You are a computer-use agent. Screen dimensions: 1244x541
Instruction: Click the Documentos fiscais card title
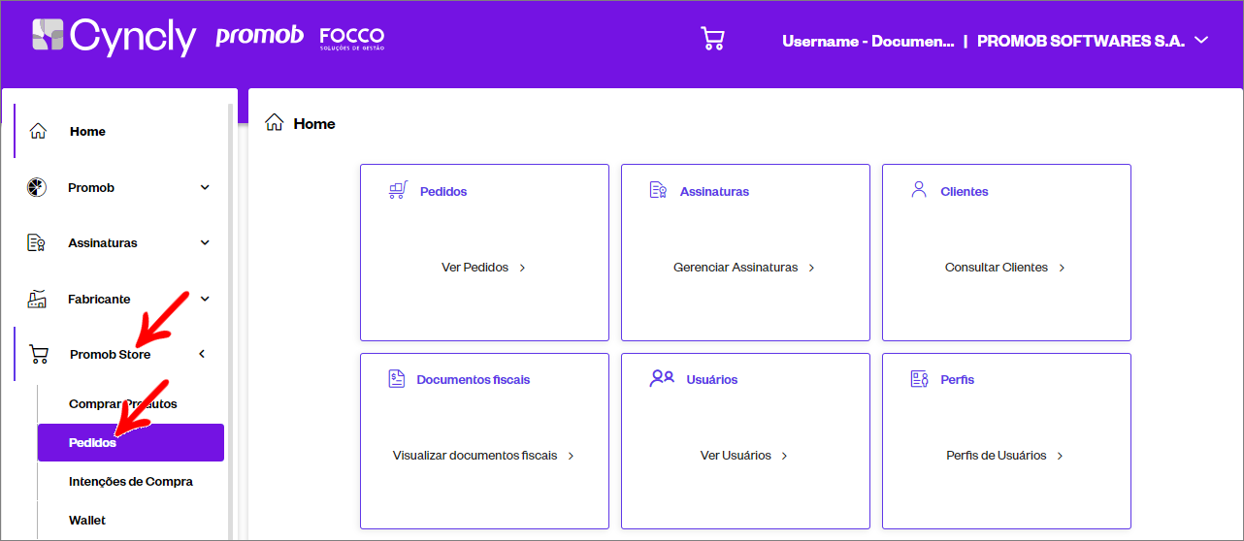(474, 380)
